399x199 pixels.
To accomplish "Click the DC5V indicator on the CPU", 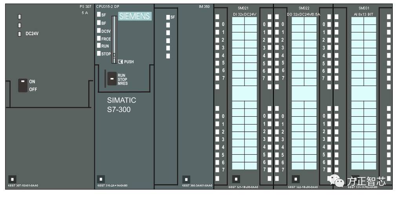I will [99, 31].
